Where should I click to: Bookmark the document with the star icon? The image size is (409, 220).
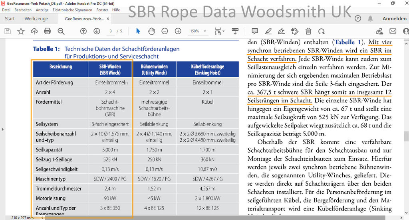click(x=21, y=31)
